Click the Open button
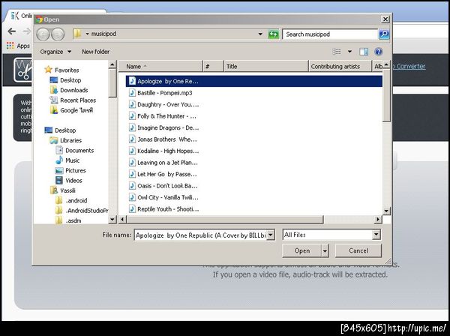The image size is (450, 336). [302, 250]
